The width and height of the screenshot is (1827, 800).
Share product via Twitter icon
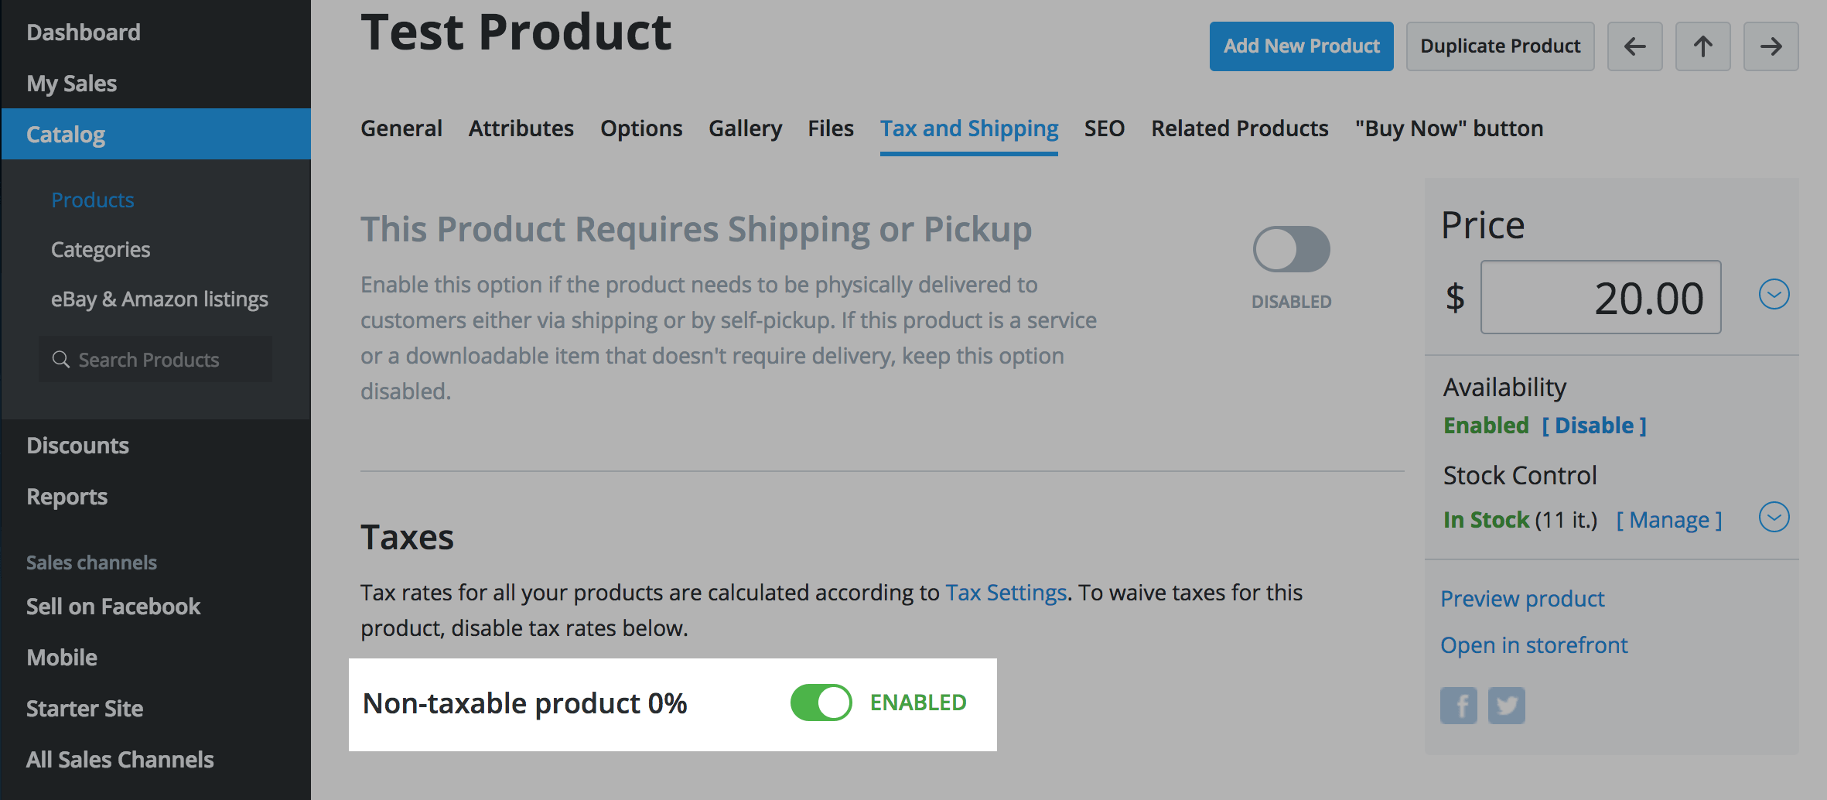coord(1507,706)
